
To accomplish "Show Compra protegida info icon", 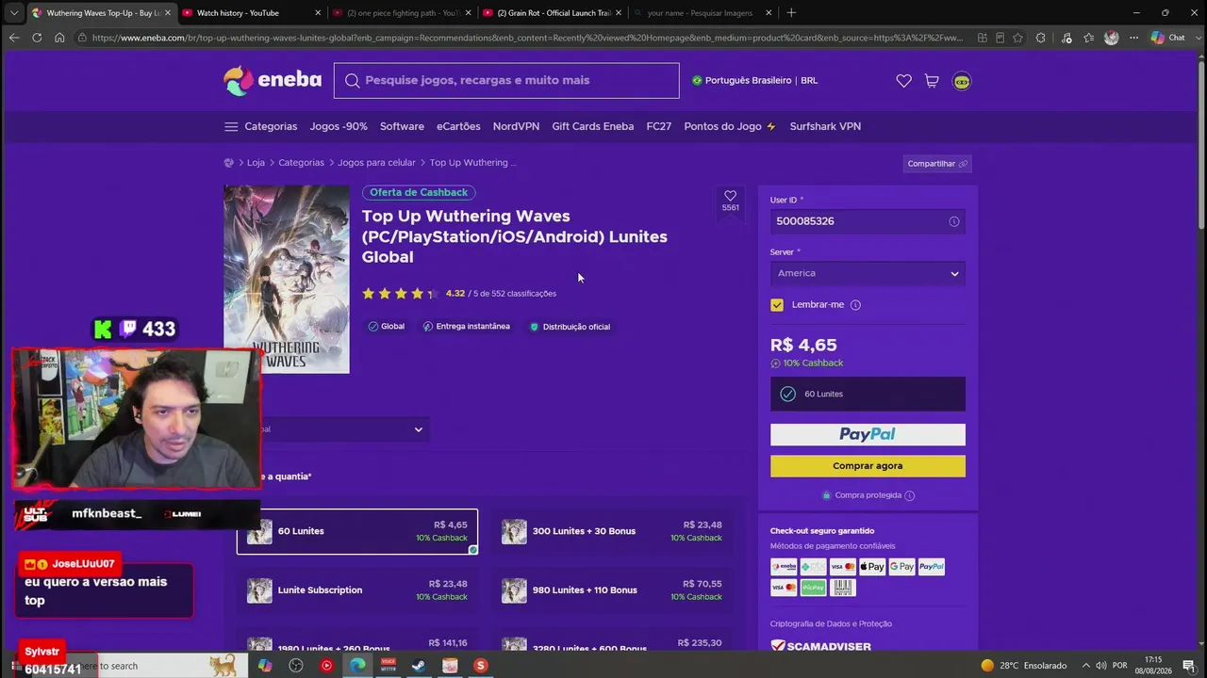I will coord(910,495).
